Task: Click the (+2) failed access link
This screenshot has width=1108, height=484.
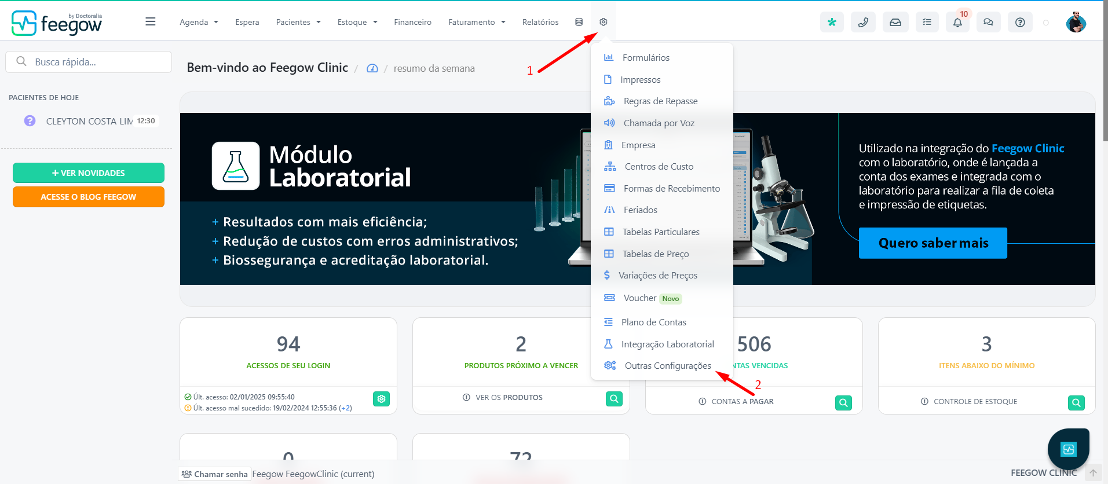Action: (346, 408)
